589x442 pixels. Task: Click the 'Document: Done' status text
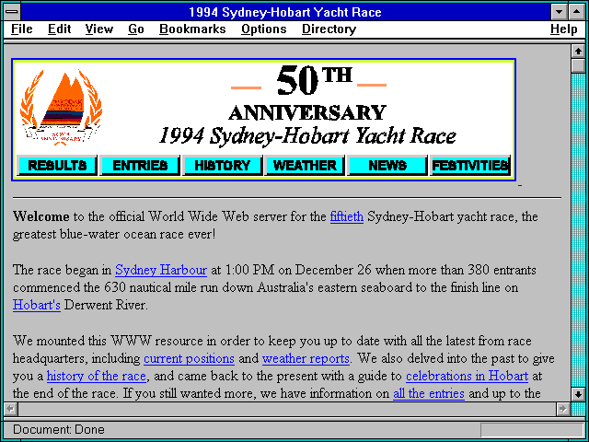point(59,429)
